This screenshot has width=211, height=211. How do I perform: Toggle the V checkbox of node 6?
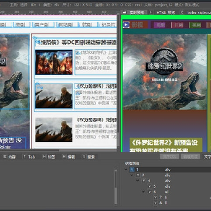tap(150, 192)
